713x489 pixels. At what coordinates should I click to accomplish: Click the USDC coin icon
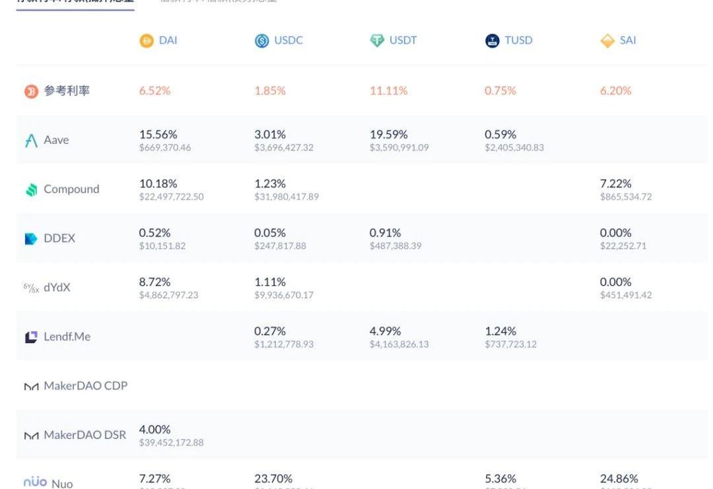261,41
